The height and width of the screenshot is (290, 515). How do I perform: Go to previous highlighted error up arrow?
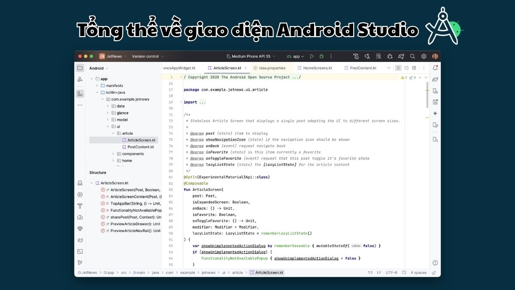420,77
